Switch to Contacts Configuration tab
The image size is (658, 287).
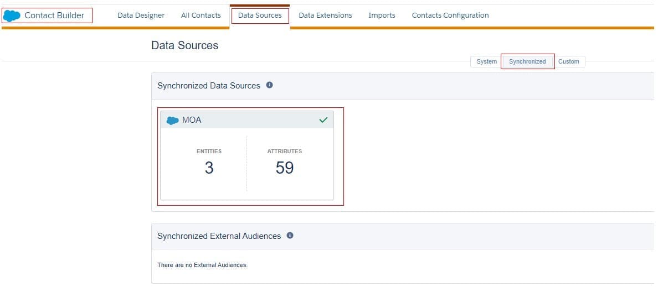point(450,15)
